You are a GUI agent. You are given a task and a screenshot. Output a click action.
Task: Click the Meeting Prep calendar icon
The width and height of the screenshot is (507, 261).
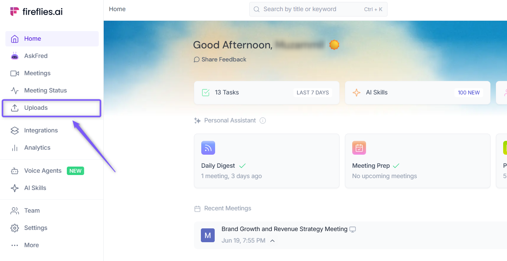pos(359,148)
